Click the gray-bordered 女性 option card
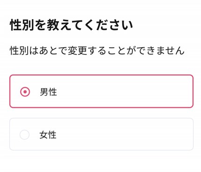The image size is (201, 172). click(x=101, y=134)
